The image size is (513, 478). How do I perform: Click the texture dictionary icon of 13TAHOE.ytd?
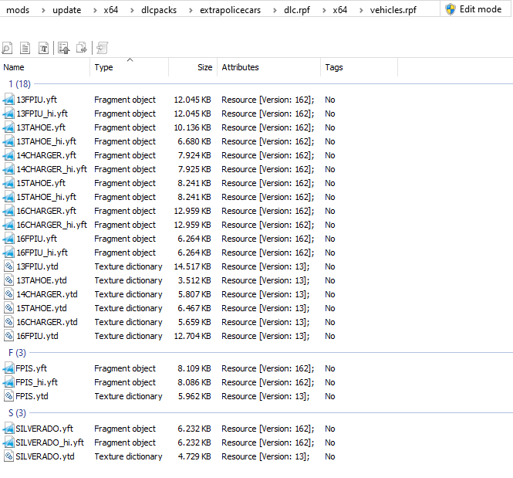[8, 280]
